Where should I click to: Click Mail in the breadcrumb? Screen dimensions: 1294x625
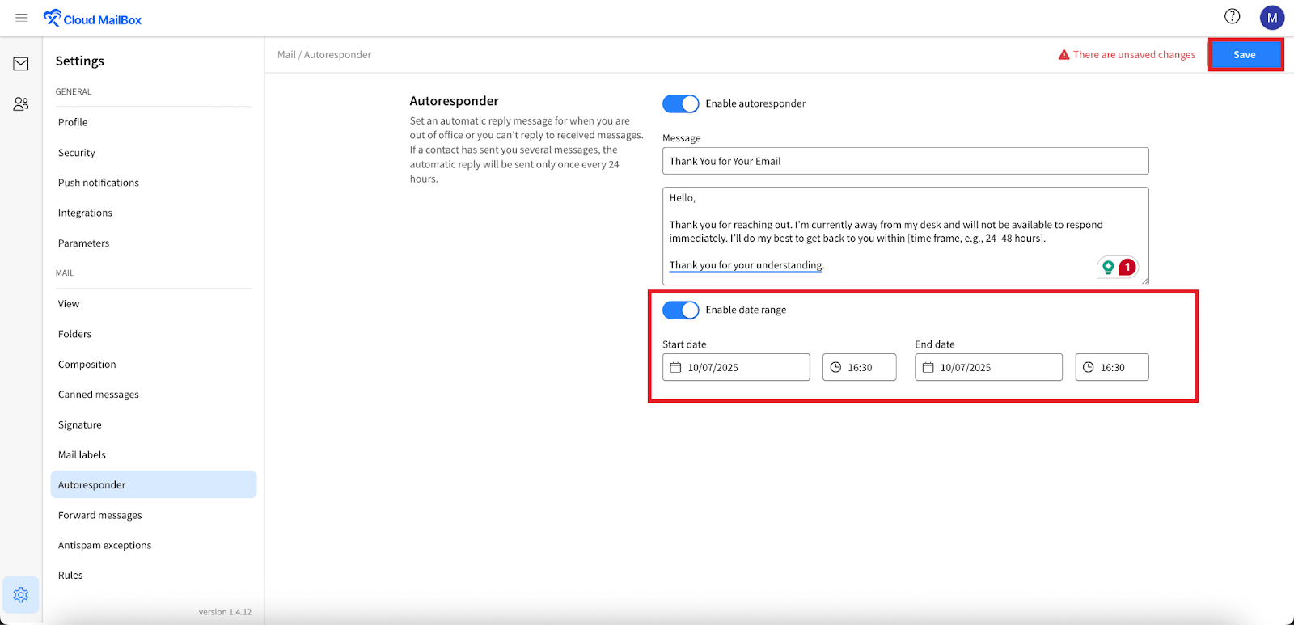point(286,55)
